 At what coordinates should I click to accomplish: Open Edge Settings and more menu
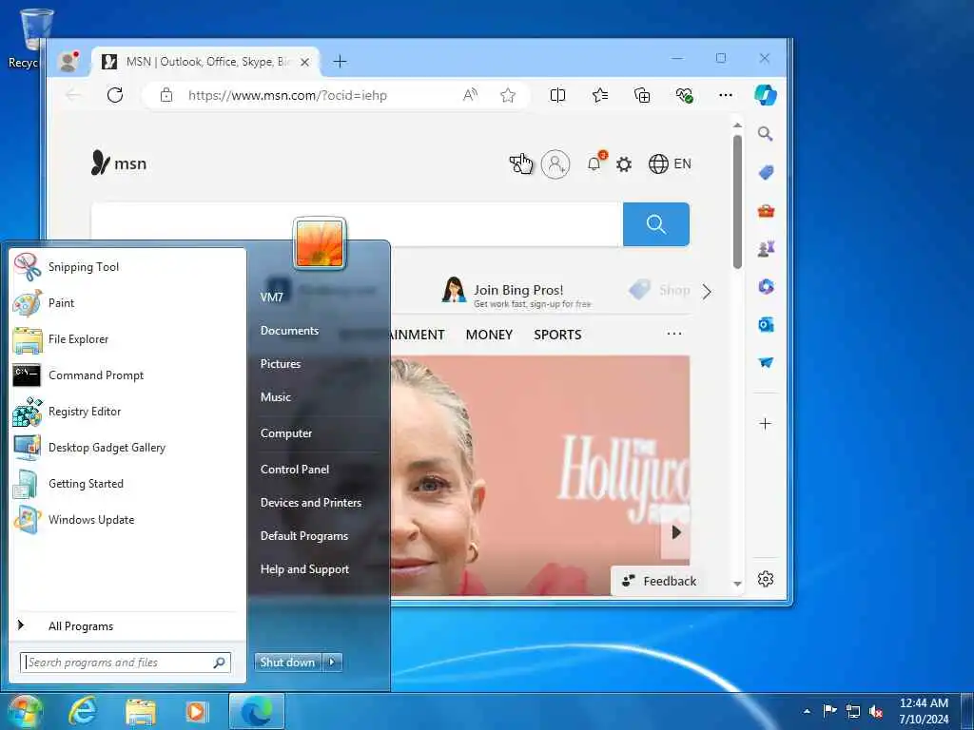[x=726, y=95]
